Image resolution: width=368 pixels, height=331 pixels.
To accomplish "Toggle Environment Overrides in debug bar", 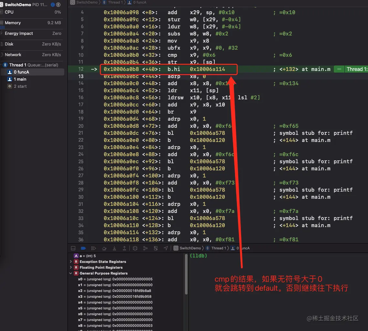I will (155, 248).
